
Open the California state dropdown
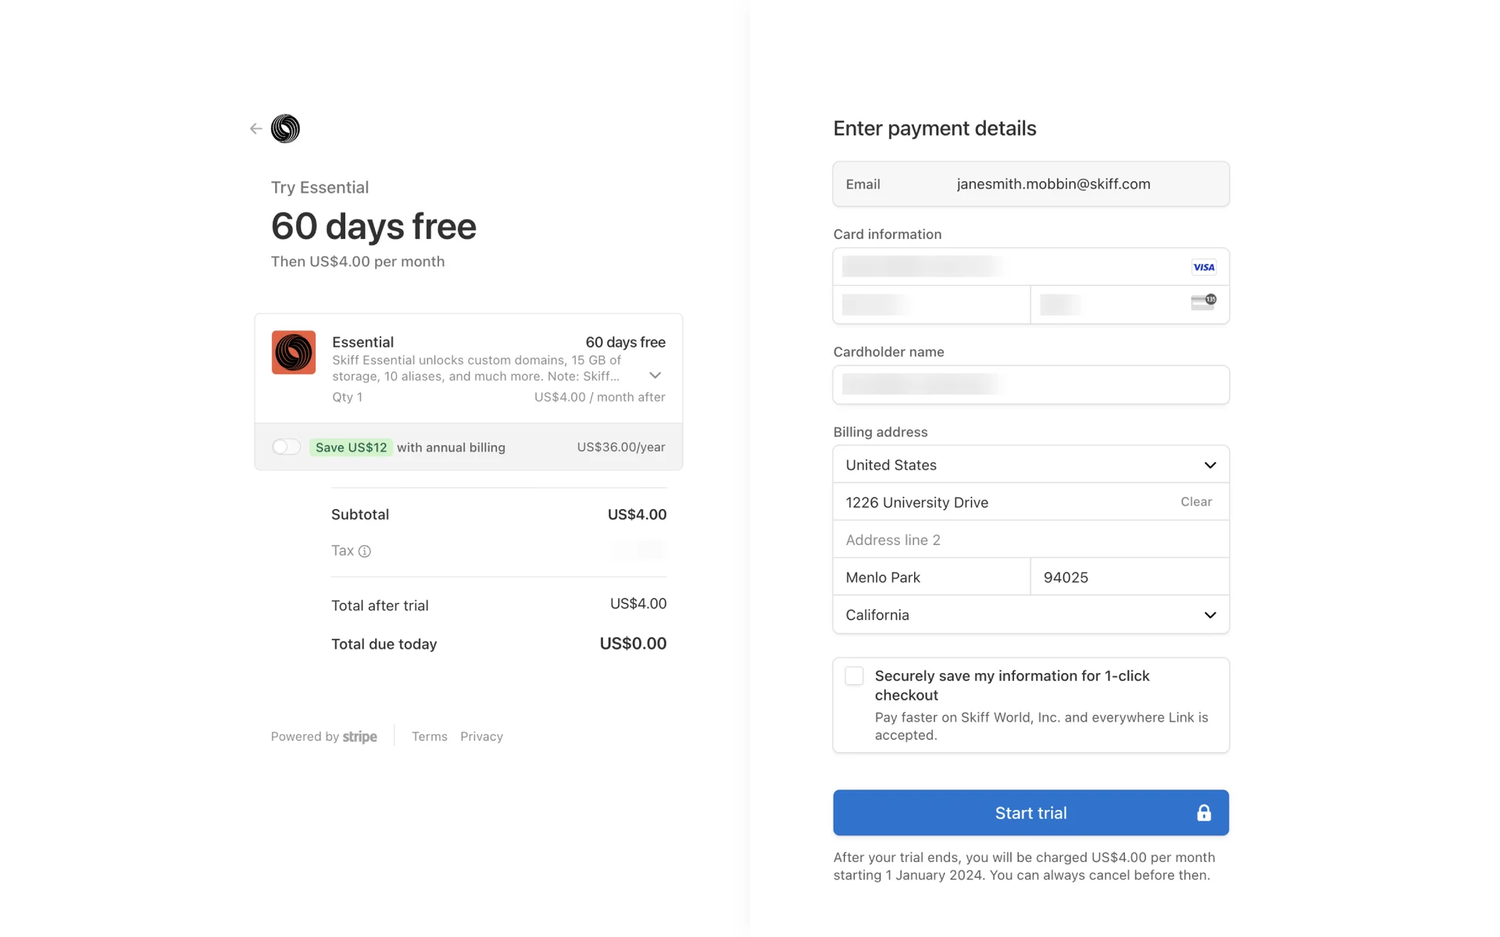pos(1030,615)
